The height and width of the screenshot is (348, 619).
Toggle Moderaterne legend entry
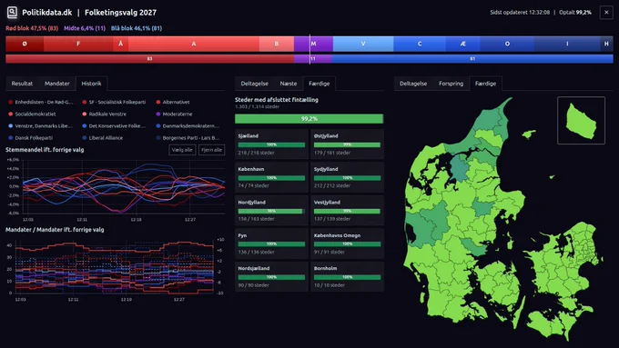coord(174,114)
